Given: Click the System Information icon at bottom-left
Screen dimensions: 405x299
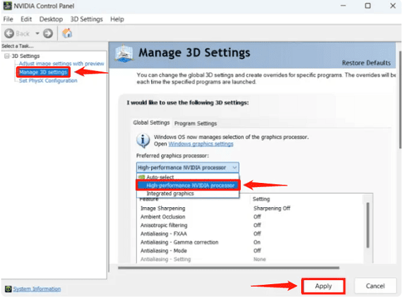Looking at the screenshot, I should [7, 288].
